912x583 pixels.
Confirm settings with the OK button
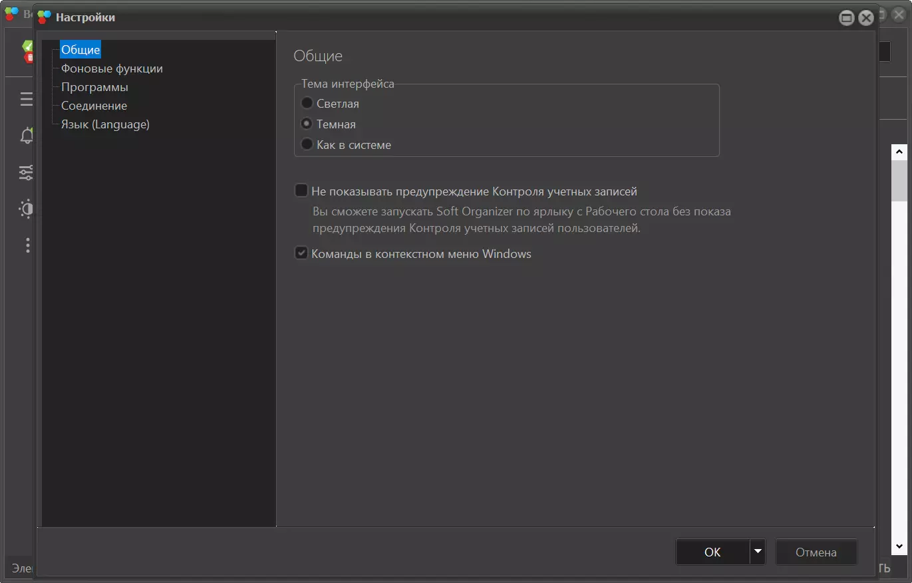click(x=712, y=552)
